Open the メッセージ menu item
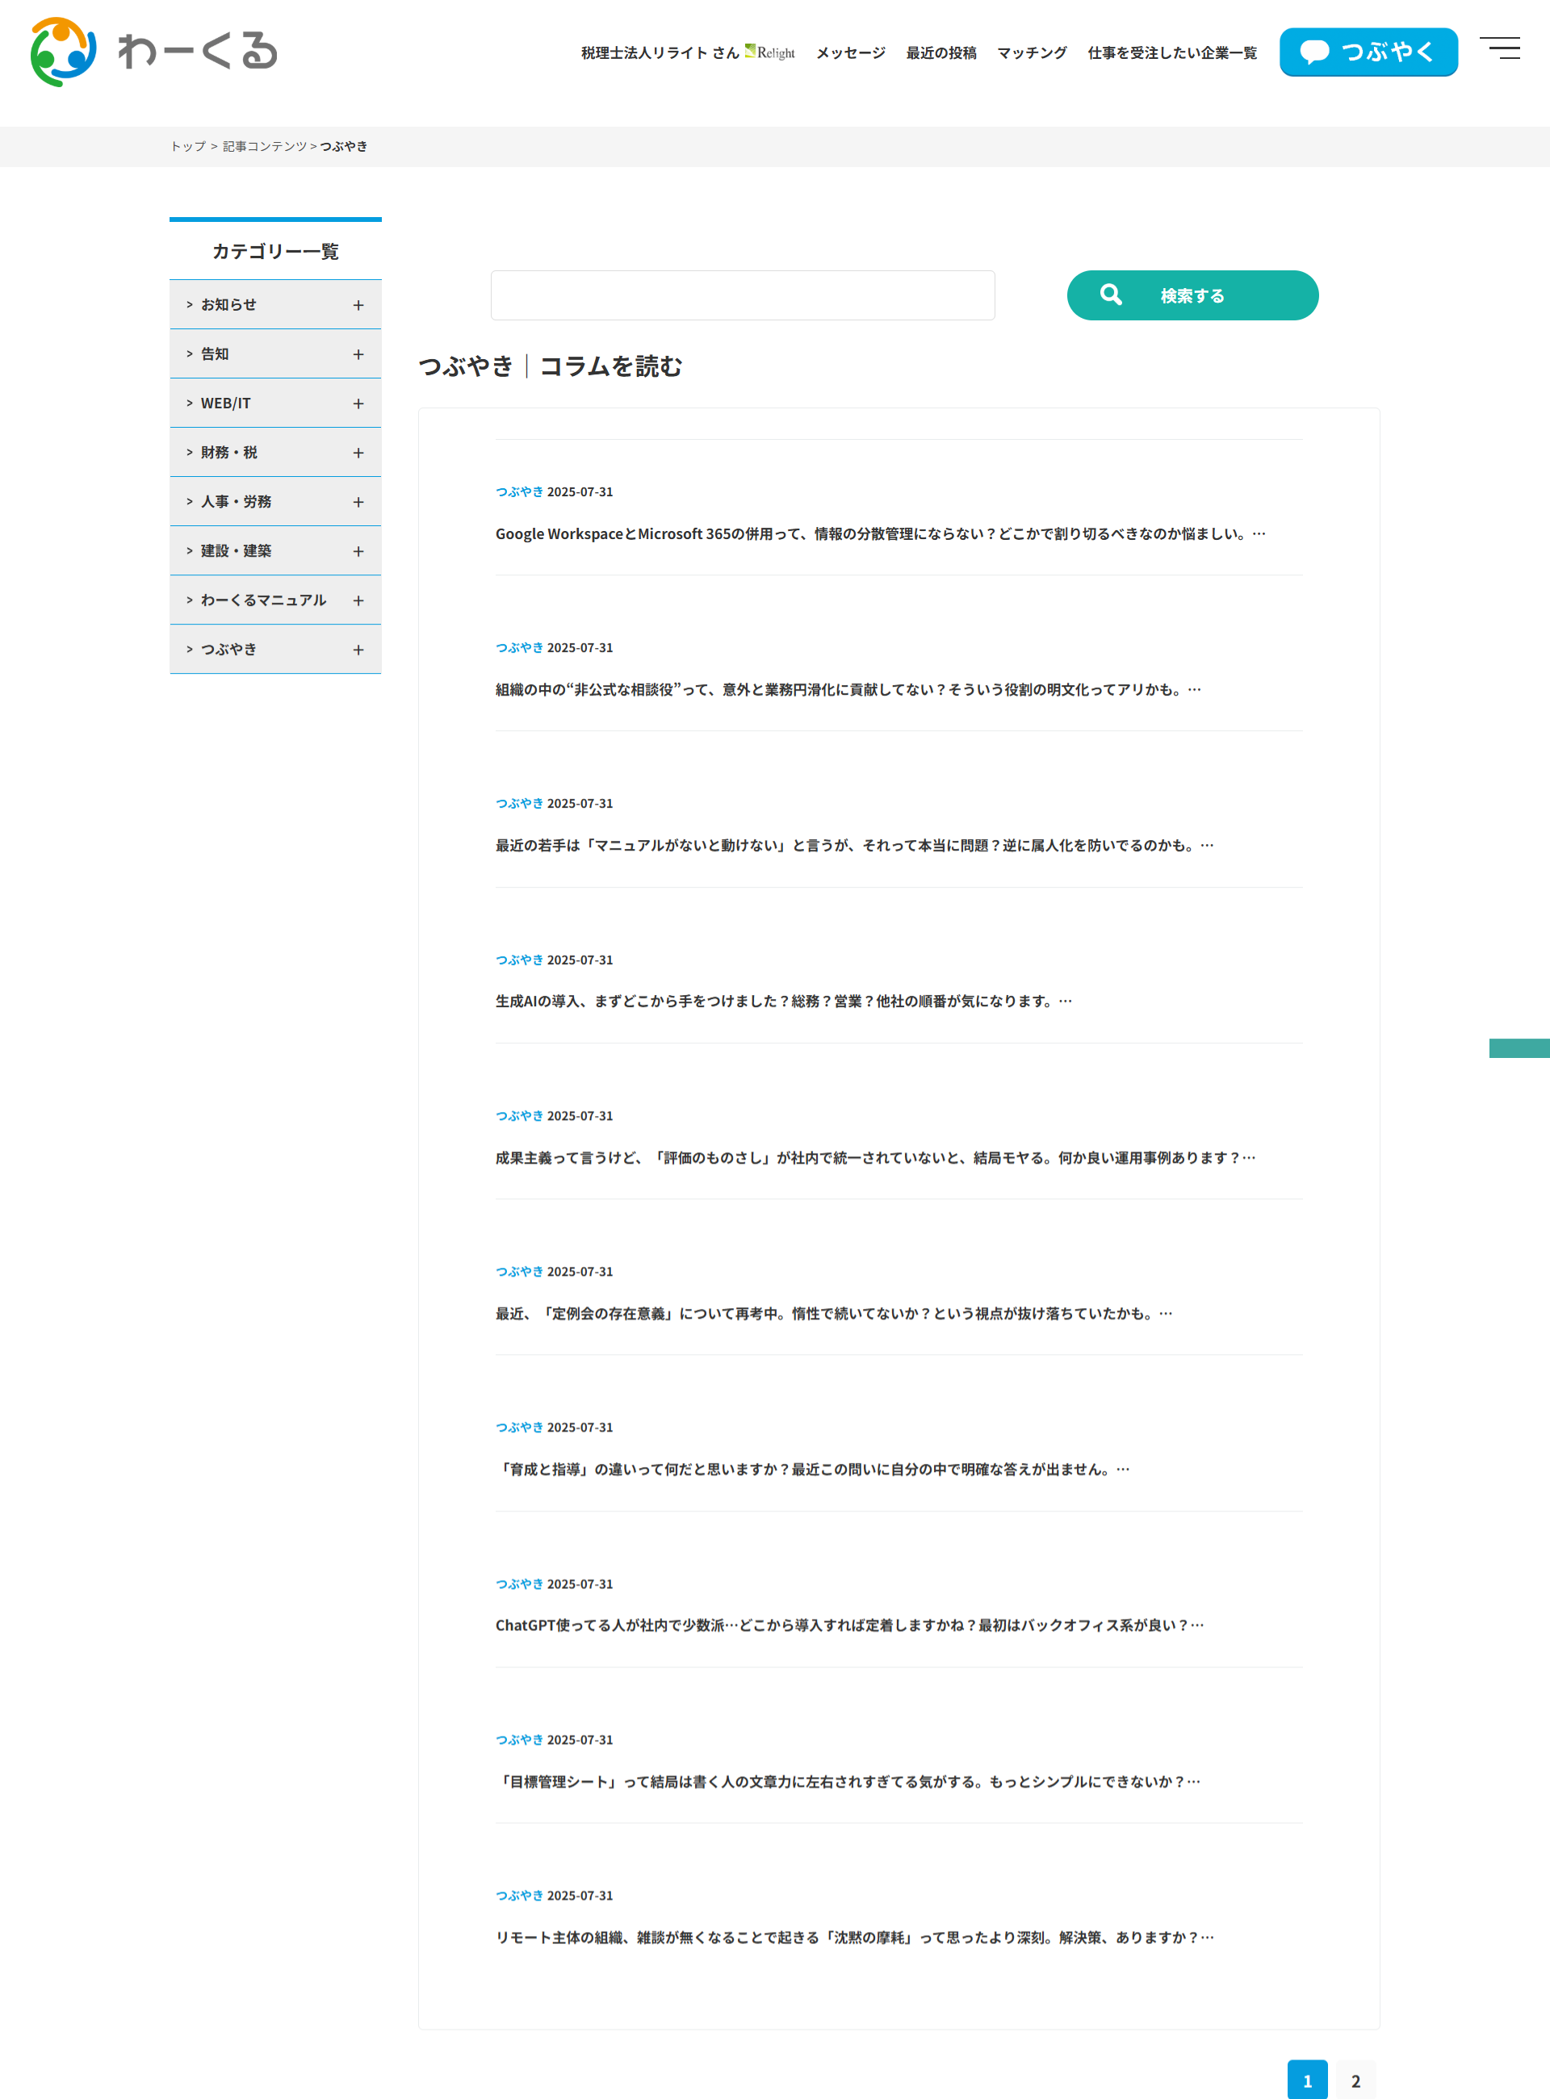The image size is (1550, 2099). coord(850,52)
